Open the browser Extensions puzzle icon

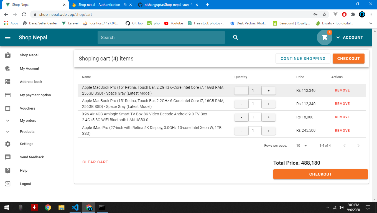tap(353, 14)
